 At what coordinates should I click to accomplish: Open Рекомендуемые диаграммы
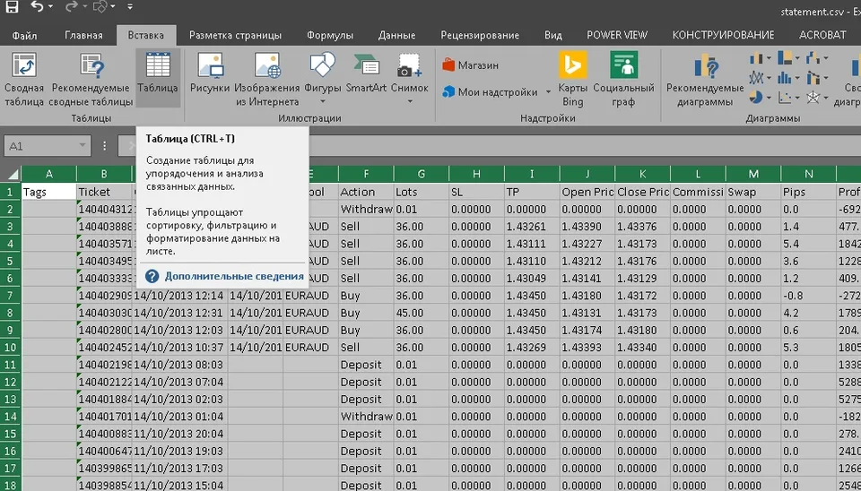705,80
